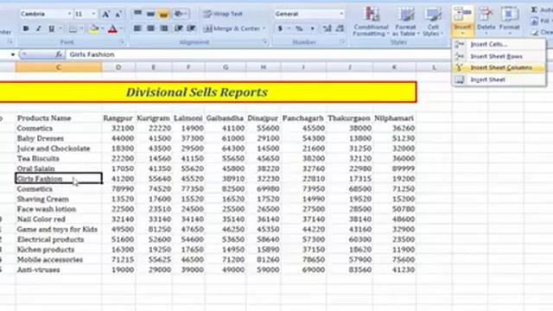Toggle the highlighted Bottom Align button

[x=163, y=14]
